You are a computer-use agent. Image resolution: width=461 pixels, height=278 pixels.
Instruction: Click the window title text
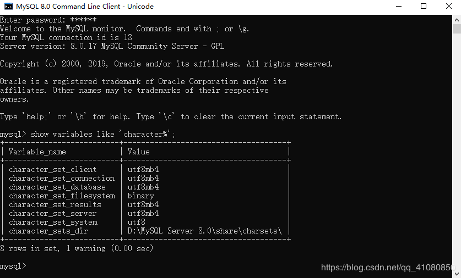(85, 7)
